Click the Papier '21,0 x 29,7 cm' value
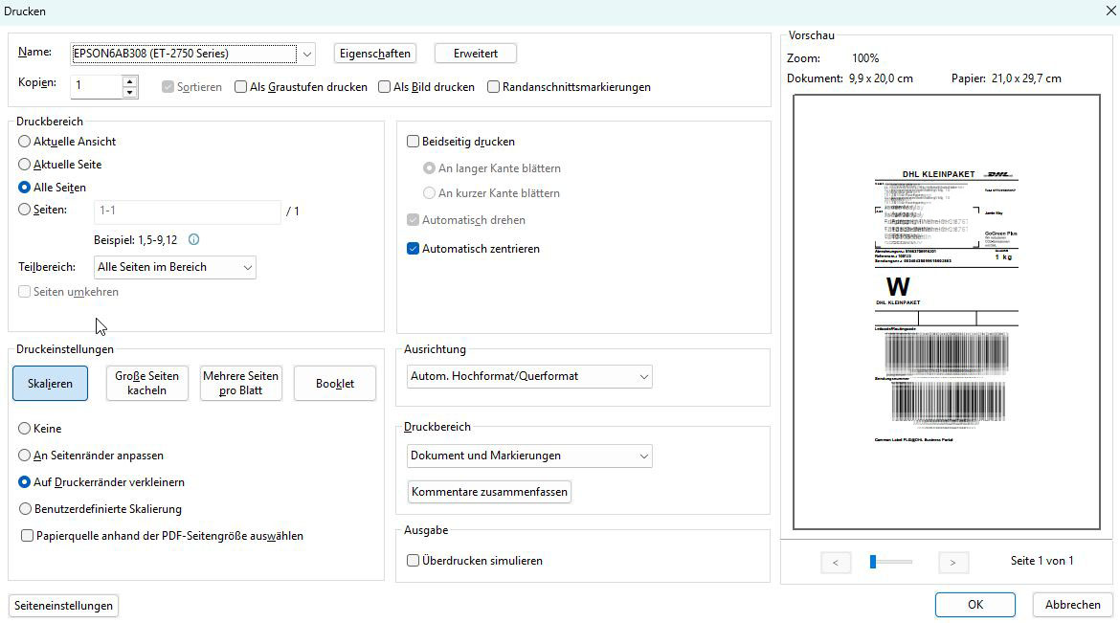The height and width of the screenshot is (623, 1120). pos(1026,78)
